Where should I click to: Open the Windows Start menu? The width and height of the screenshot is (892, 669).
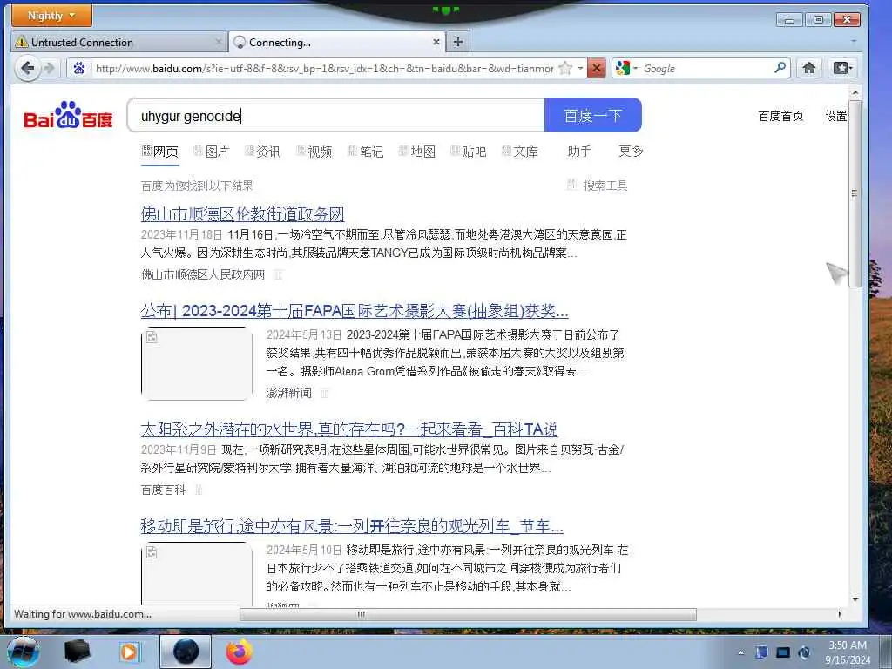[x=23, y=652]
